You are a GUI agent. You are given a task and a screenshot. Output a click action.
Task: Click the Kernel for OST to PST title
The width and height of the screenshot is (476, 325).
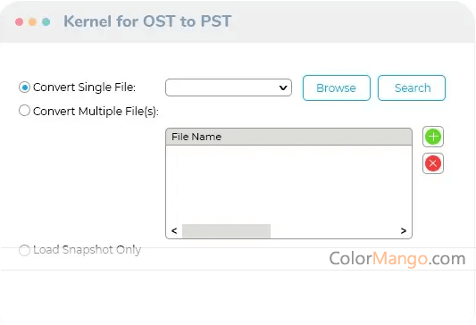tap(147, 21)
